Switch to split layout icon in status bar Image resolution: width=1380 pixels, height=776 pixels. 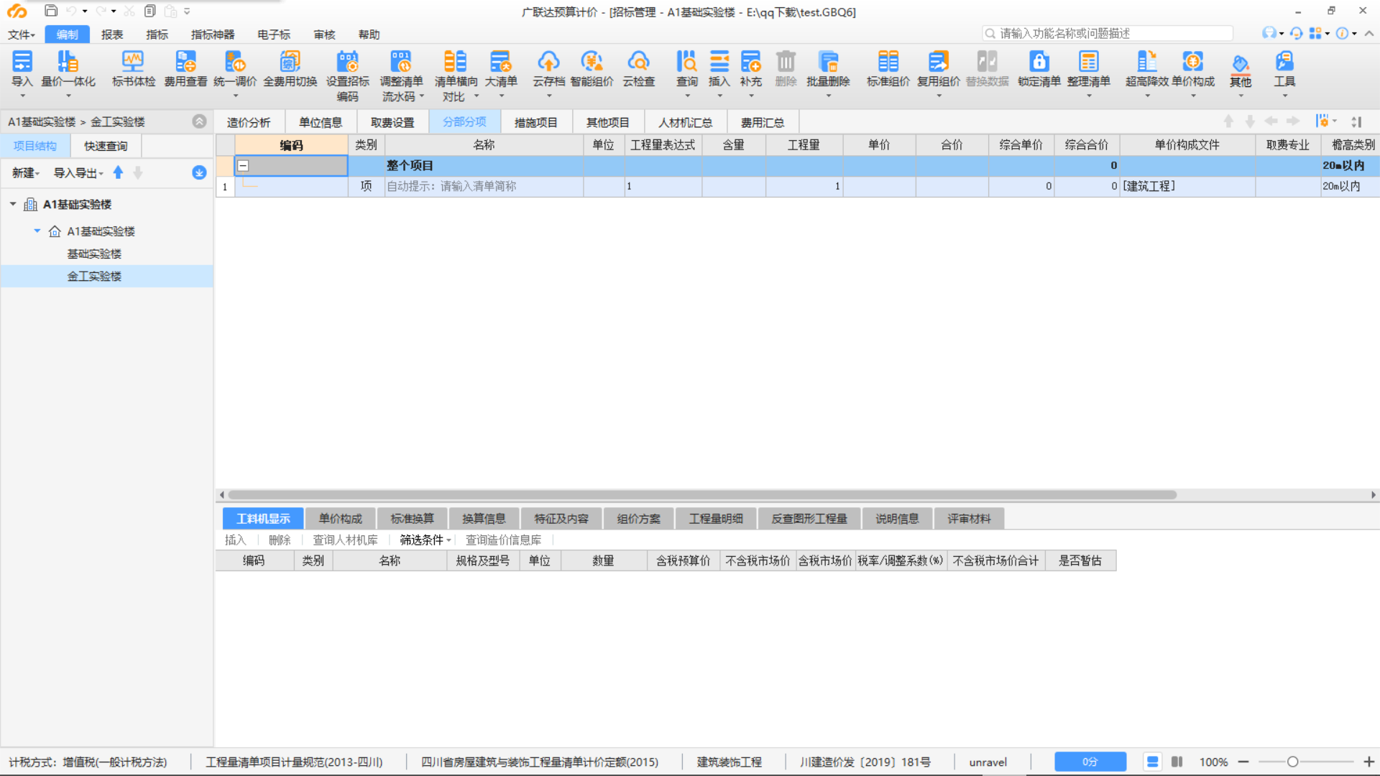click(x=1177, y=762)
